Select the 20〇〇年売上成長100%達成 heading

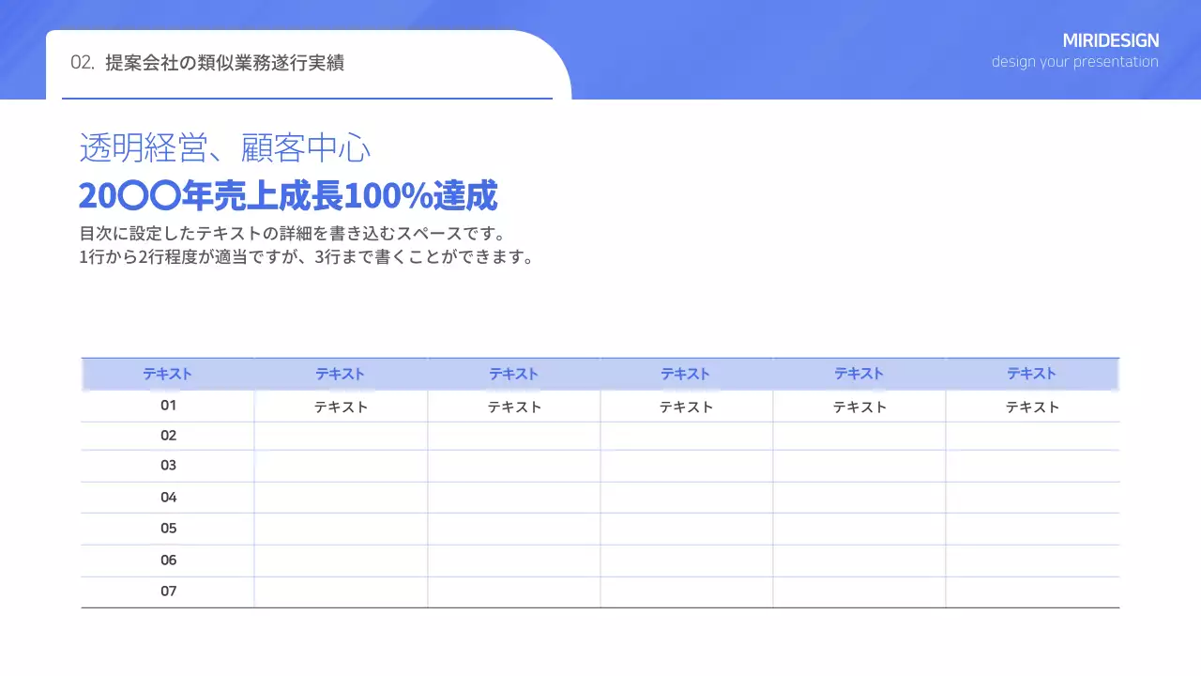(x=288, y=195)
